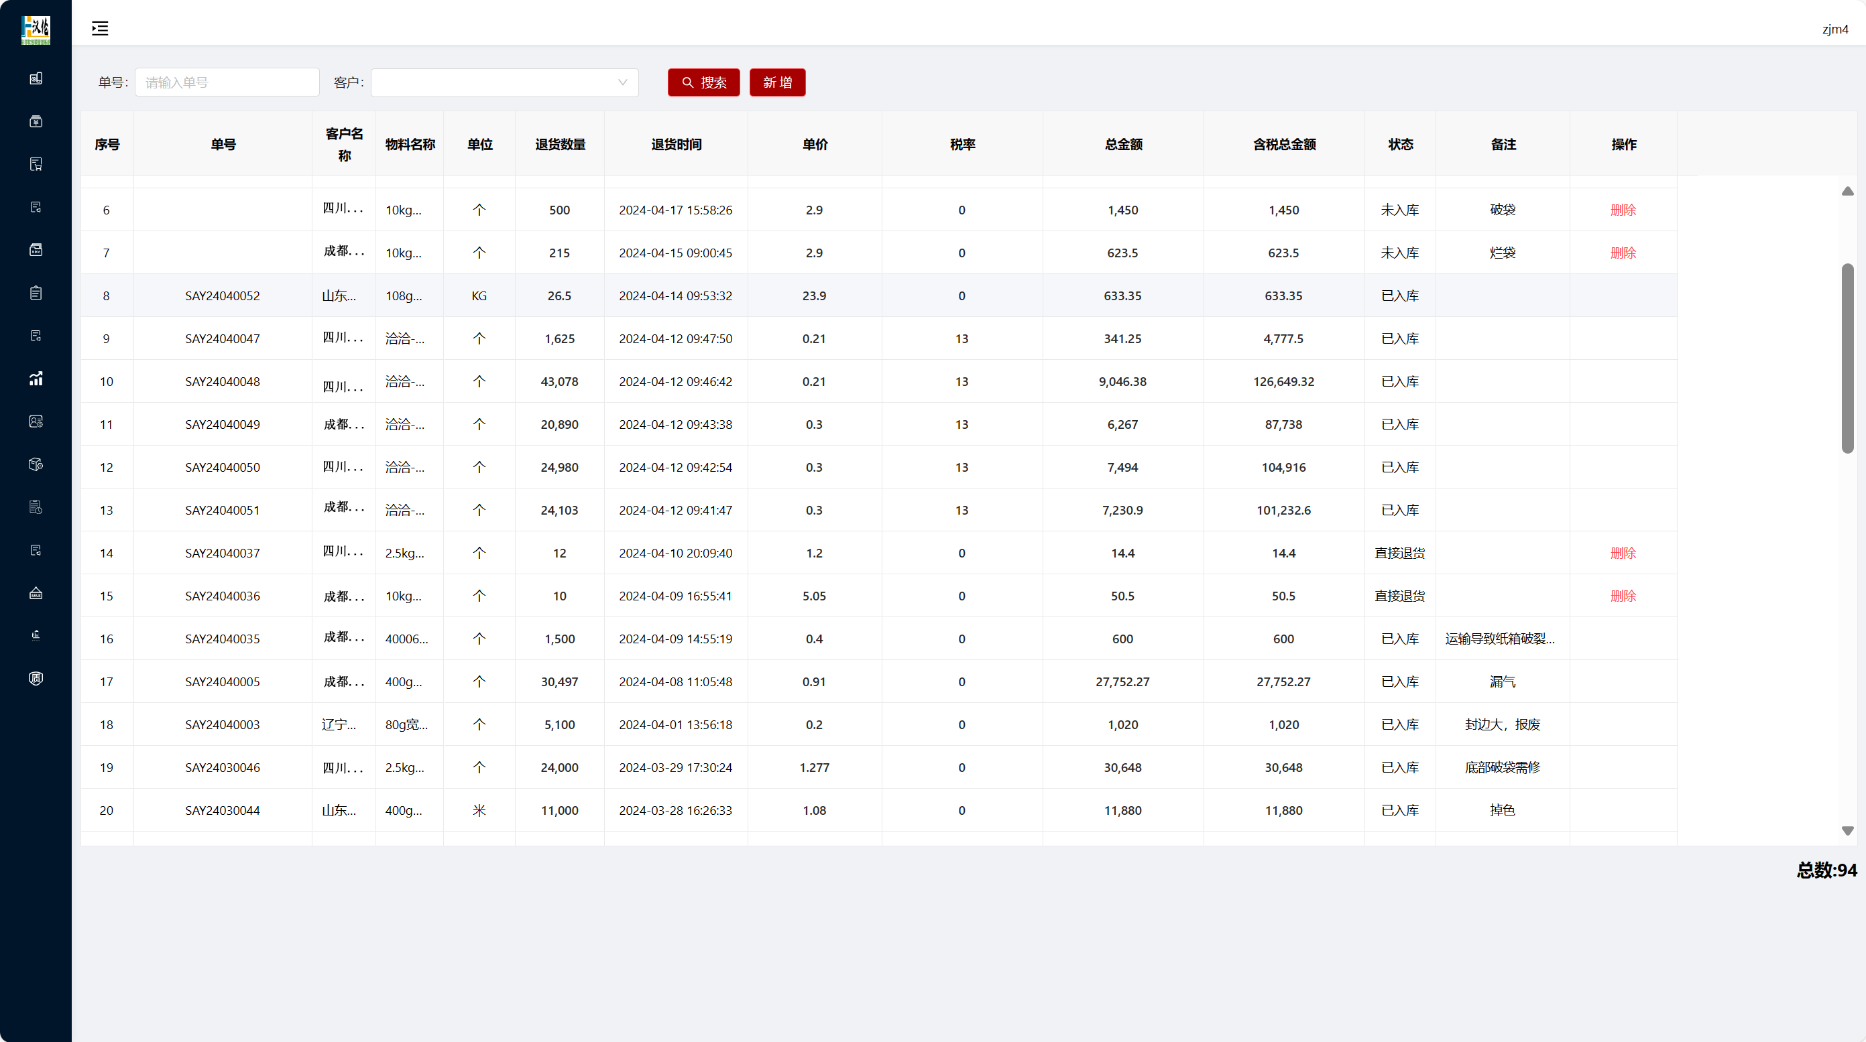
Task: Select order number SAY24040051
Action: 223,511
